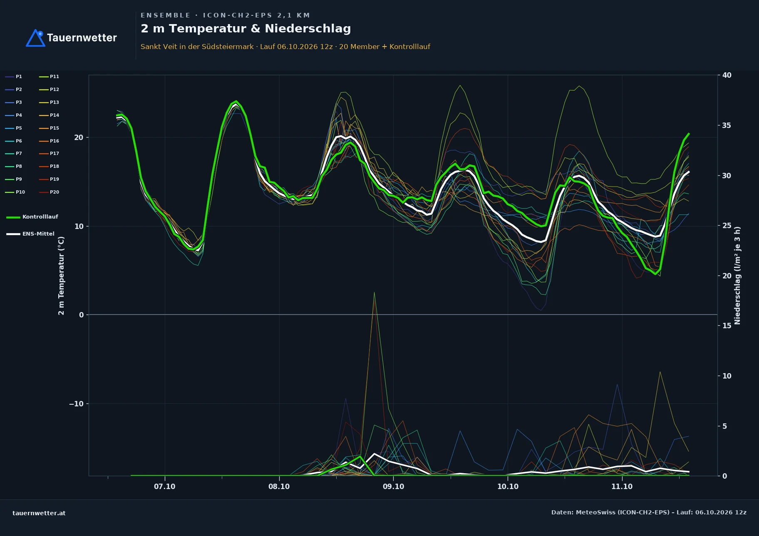Click legend item P5
This screenshot has height=536, width=759.
point(14,128)
